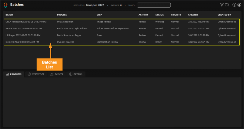Switch to the Progress tab
The height and width of the screenshot is (129, 244).
click(x=14, y=74)
